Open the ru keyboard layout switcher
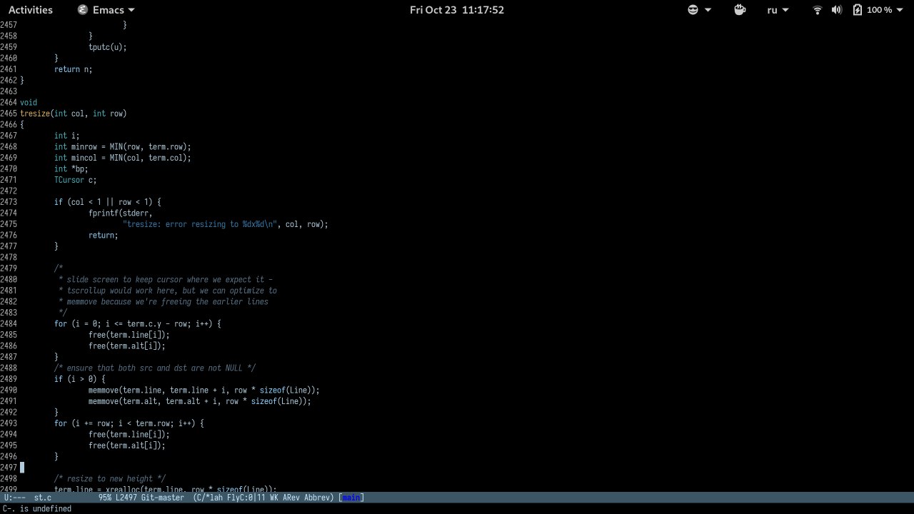The image size is (914, 514). click(778, 10)
